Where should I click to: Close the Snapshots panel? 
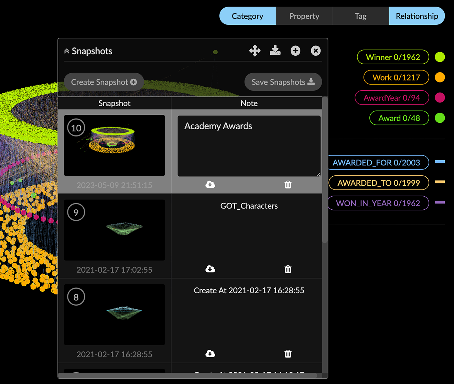coord(316,51)
